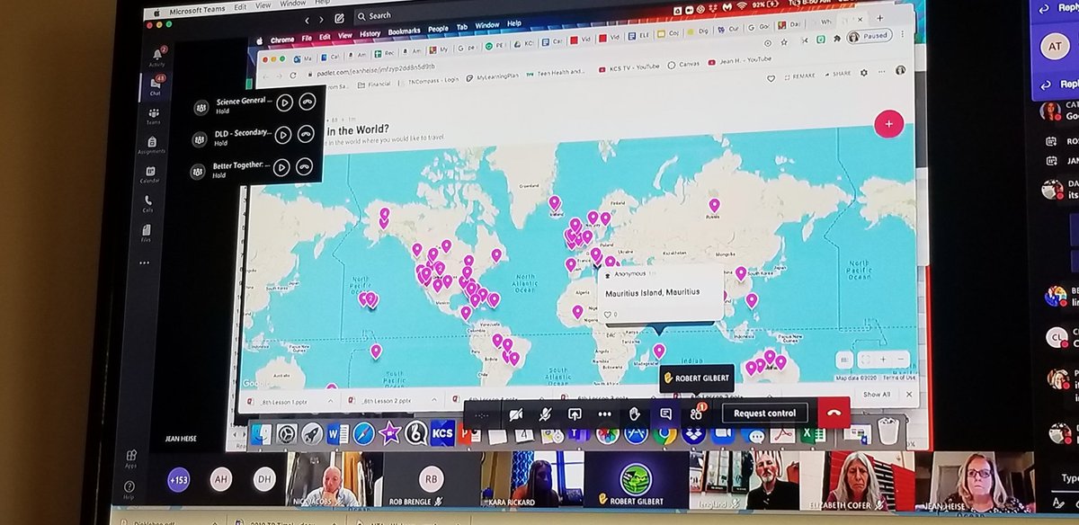The width and height of the screenshot is (1079, 525).
Task: Resume the Better Together held call
Action: click(x=281, y=167)
